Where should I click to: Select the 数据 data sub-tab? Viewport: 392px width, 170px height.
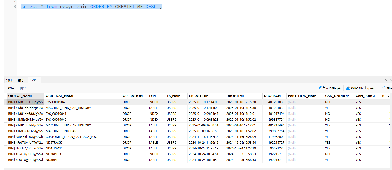[x=11, y=88]
